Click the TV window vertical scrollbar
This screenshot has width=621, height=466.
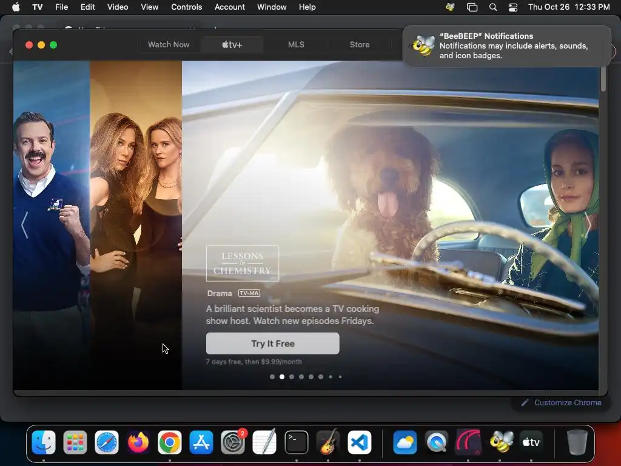point(603,79)
